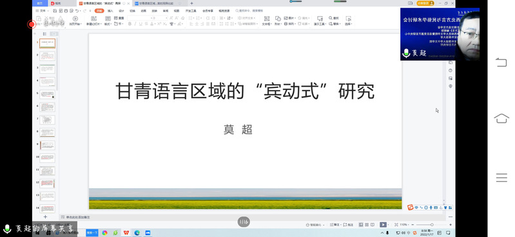Screen dimensions: 515x237
Task: Switch thumbnail pane to outline view
Action: [x=44, y=33]
